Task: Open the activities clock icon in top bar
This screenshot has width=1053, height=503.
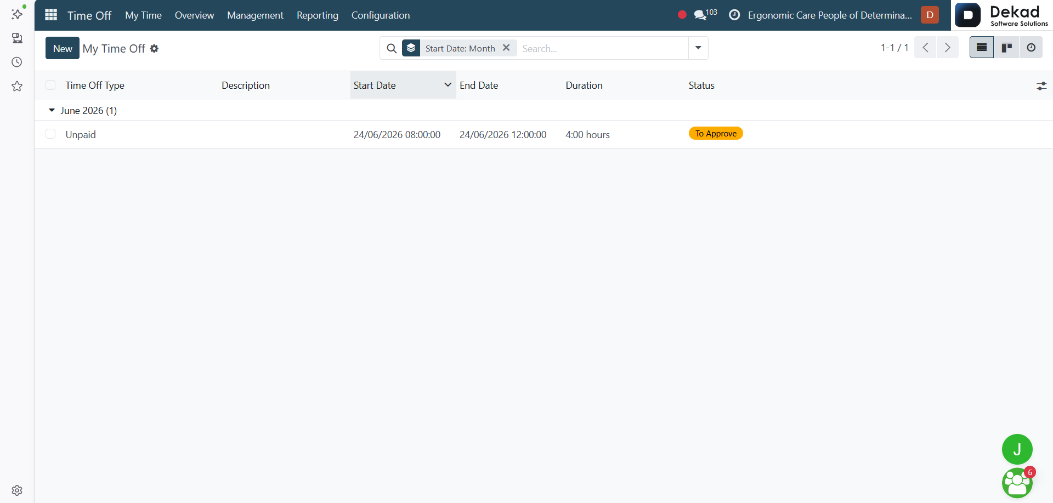Action: [734, 15]
